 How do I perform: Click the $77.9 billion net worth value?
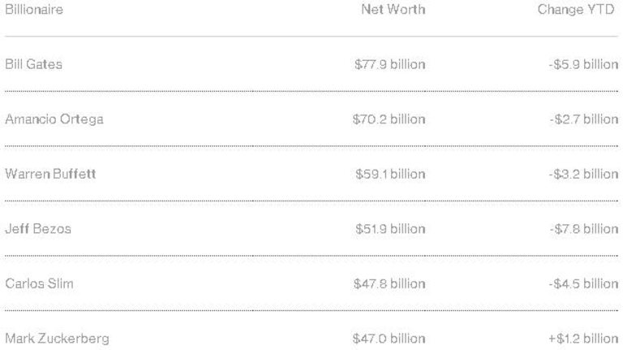(390, 64)
